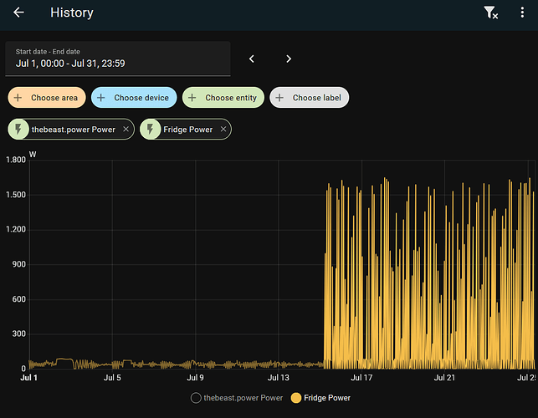Click the 1.200 y-axis label
Image resolution: width=538 pixels, height=418 pixels.
[x=15, y=229]
